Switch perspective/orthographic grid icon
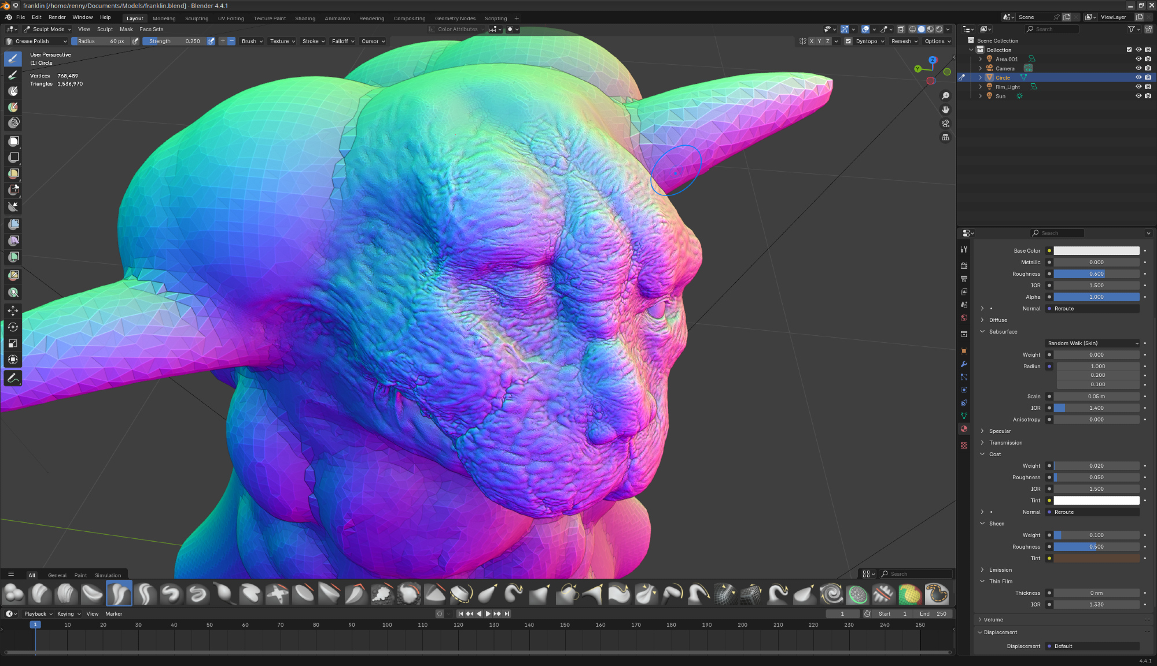The height and width of the screenshot is (666, 1157). (945, 138)
